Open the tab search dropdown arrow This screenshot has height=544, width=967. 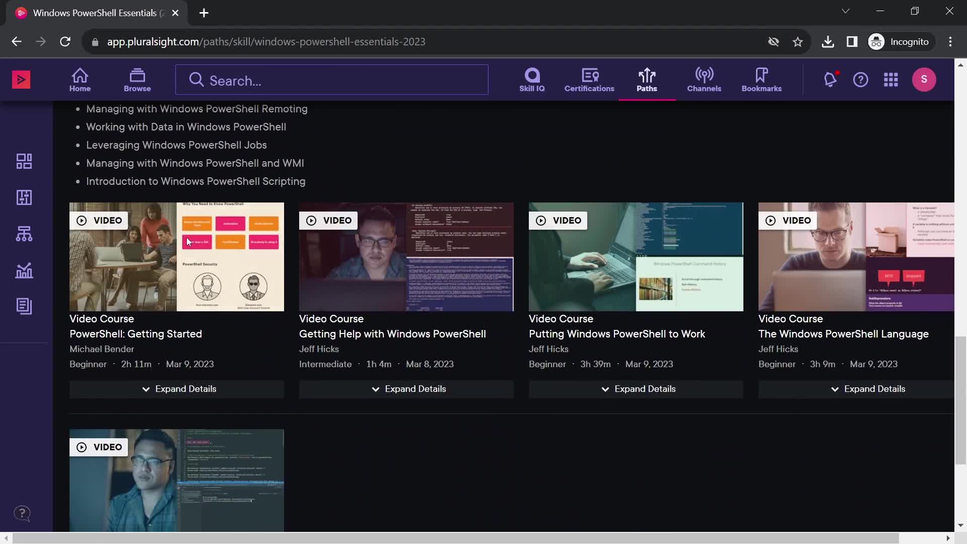tap(846, 11)
